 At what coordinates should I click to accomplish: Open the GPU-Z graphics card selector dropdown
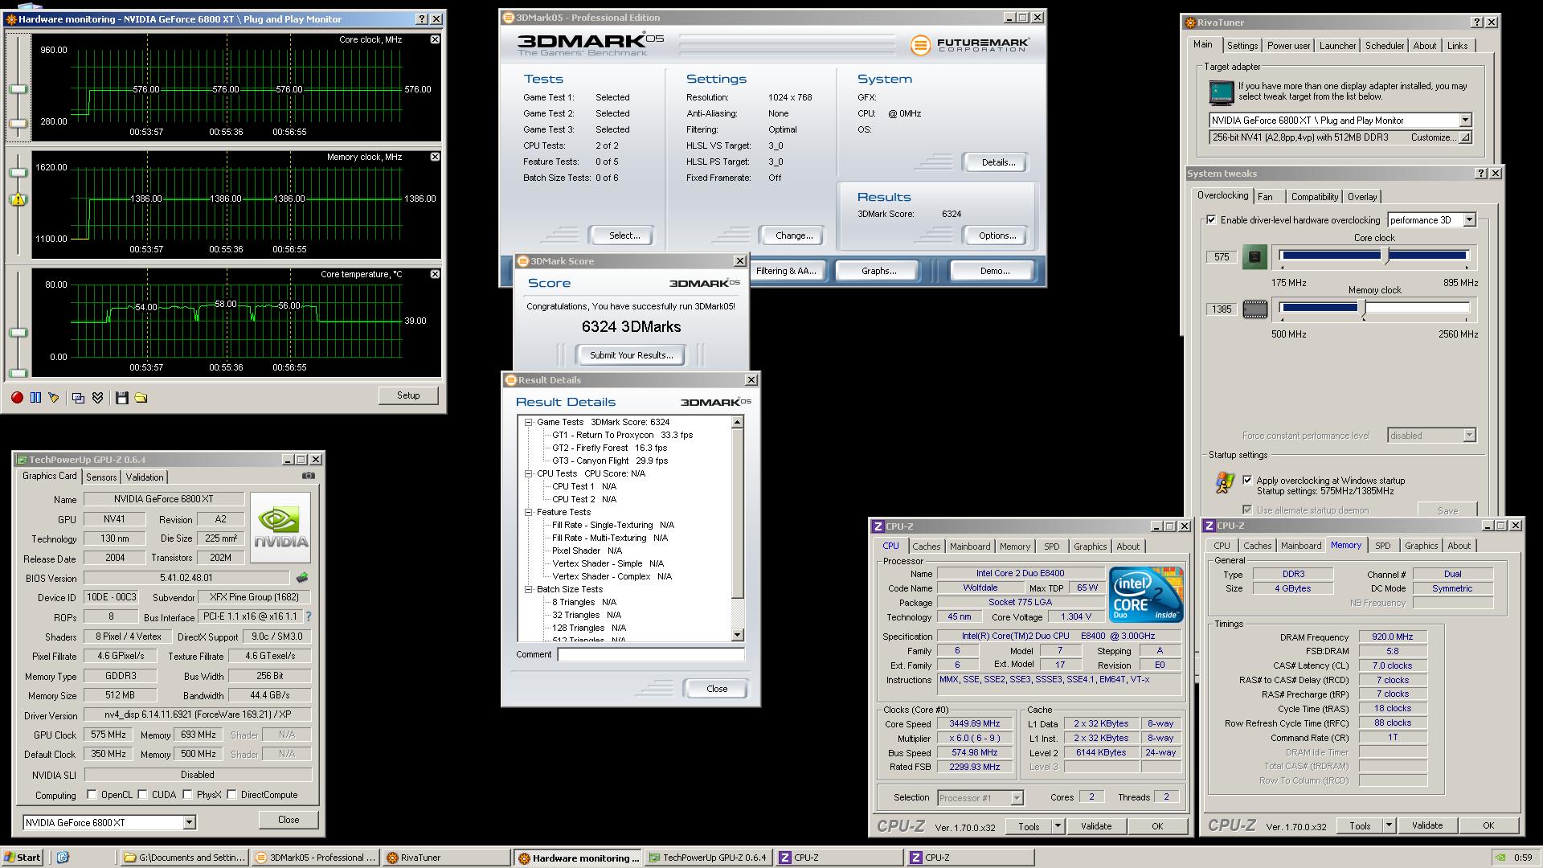(x=189, y=822)
